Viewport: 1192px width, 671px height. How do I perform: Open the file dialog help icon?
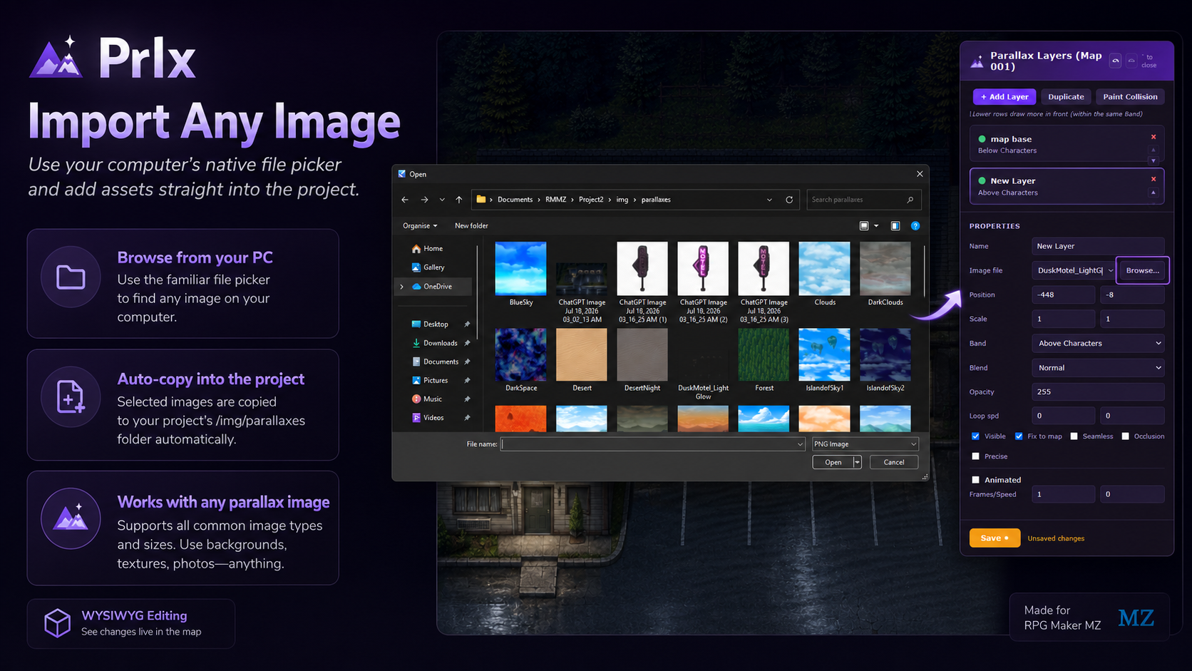pos(915,226)
